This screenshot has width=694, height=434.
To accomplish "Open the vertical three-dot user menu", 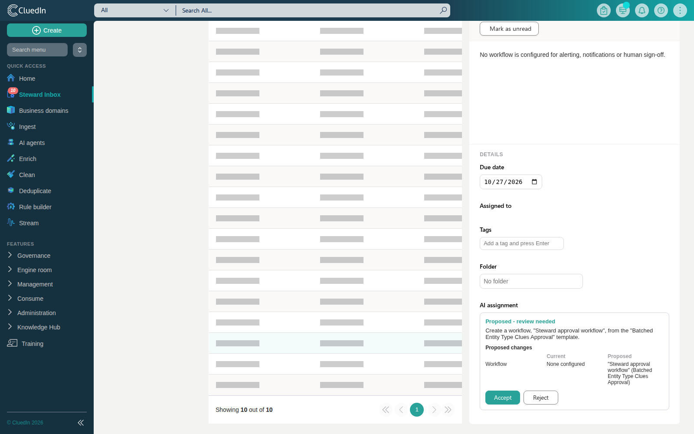I will 680,10.
